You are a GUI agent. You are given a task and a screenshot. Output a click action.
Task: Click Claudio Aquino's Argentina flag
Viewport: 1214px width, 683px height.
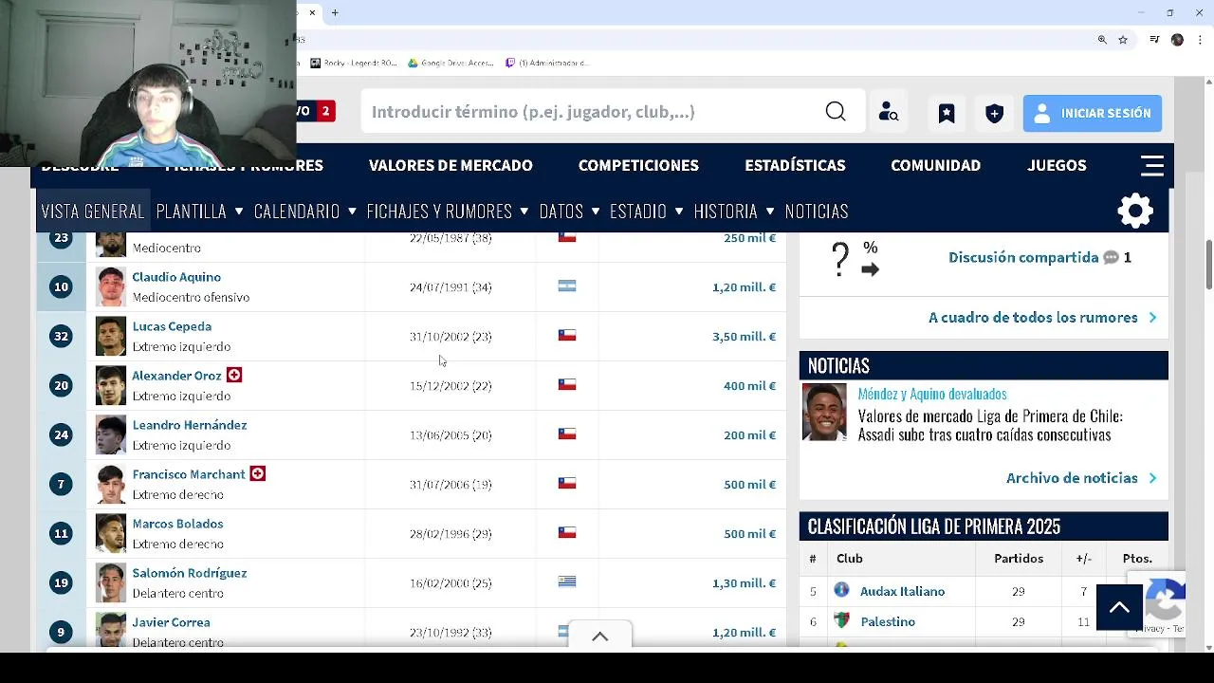click(567, 286)
